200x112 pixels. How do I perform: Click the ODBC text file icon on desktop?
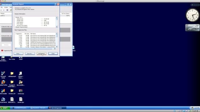(x=12, y=100)
